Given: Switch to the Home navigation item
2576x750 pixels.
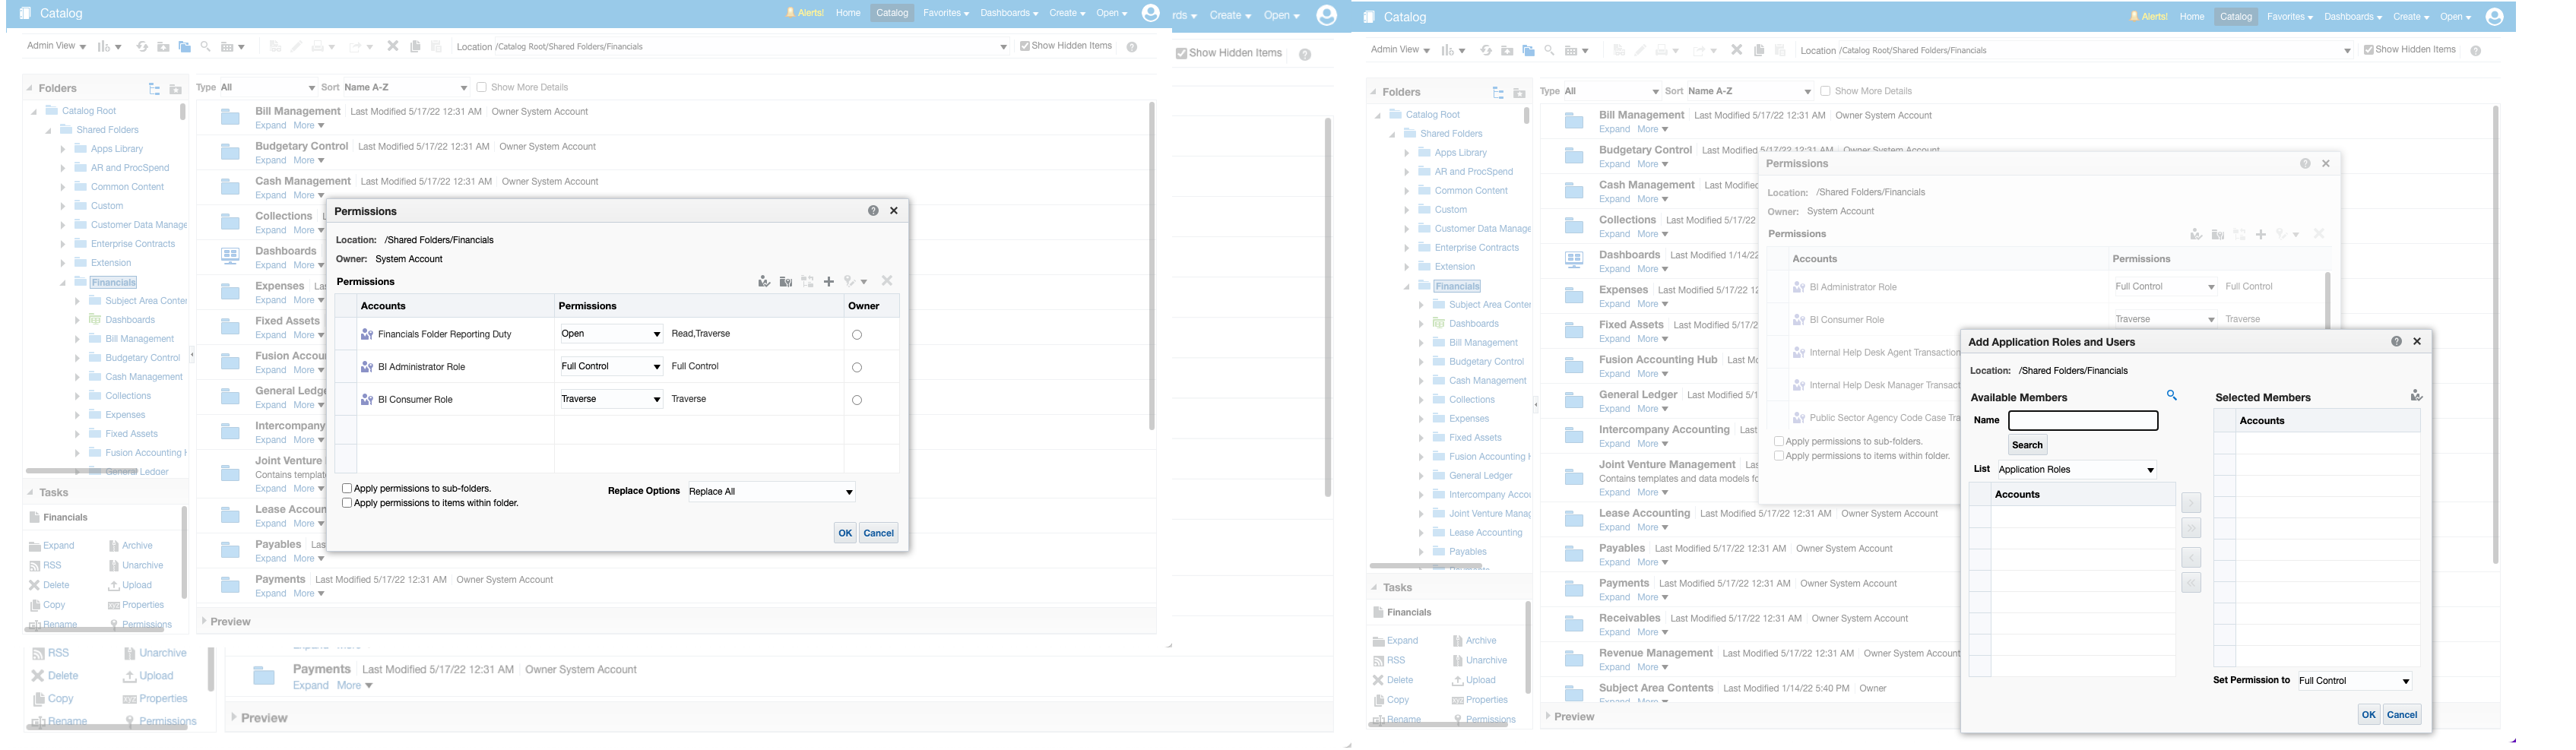Looking at the screenshot, I should click(x=847, y=13).
